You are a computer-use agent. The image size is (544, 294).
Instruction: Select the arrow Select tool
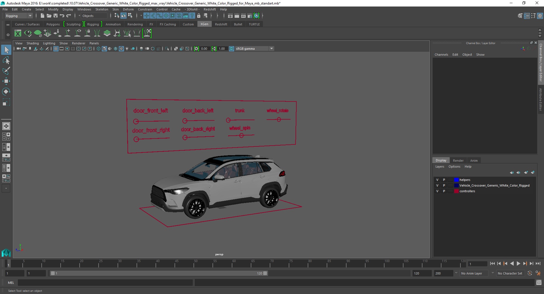[6, 50]
